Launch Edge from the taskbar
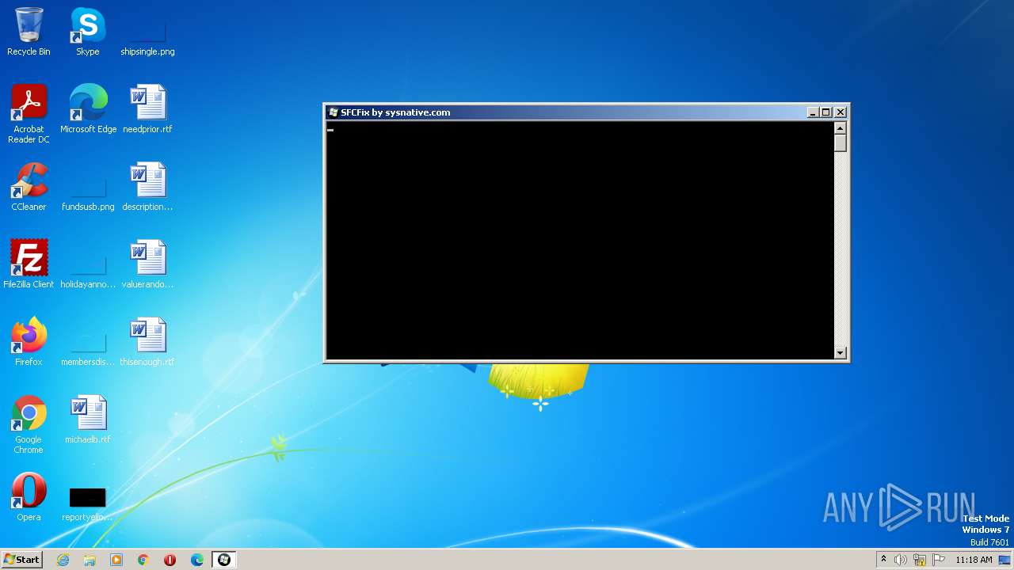 [x=197, y=560]
